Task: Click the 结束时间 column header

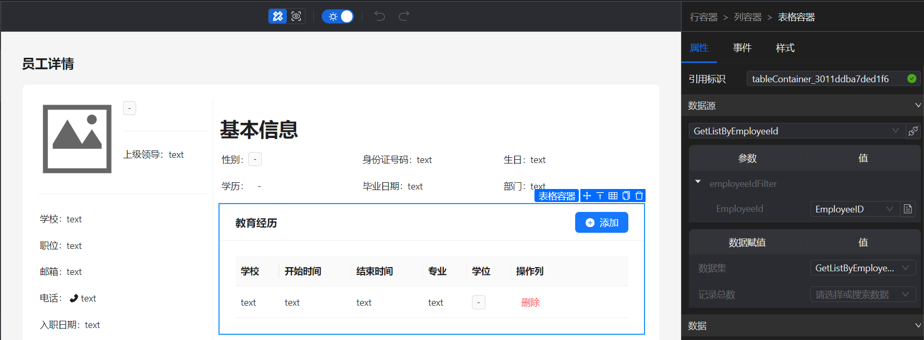Action: [374, 271]
